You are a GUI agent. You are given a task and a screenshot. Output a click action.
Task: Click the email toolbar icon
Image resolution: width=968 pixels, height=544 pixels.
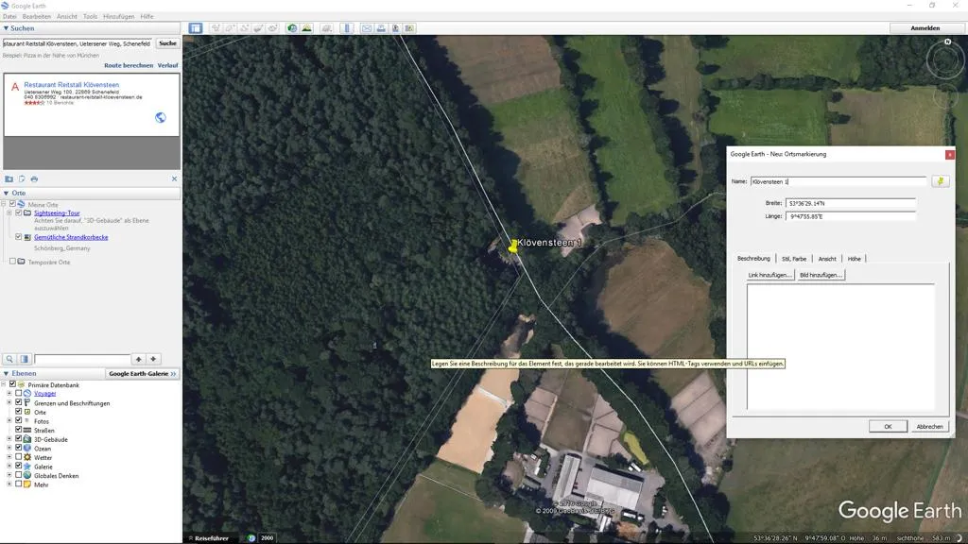pos(367,28)
